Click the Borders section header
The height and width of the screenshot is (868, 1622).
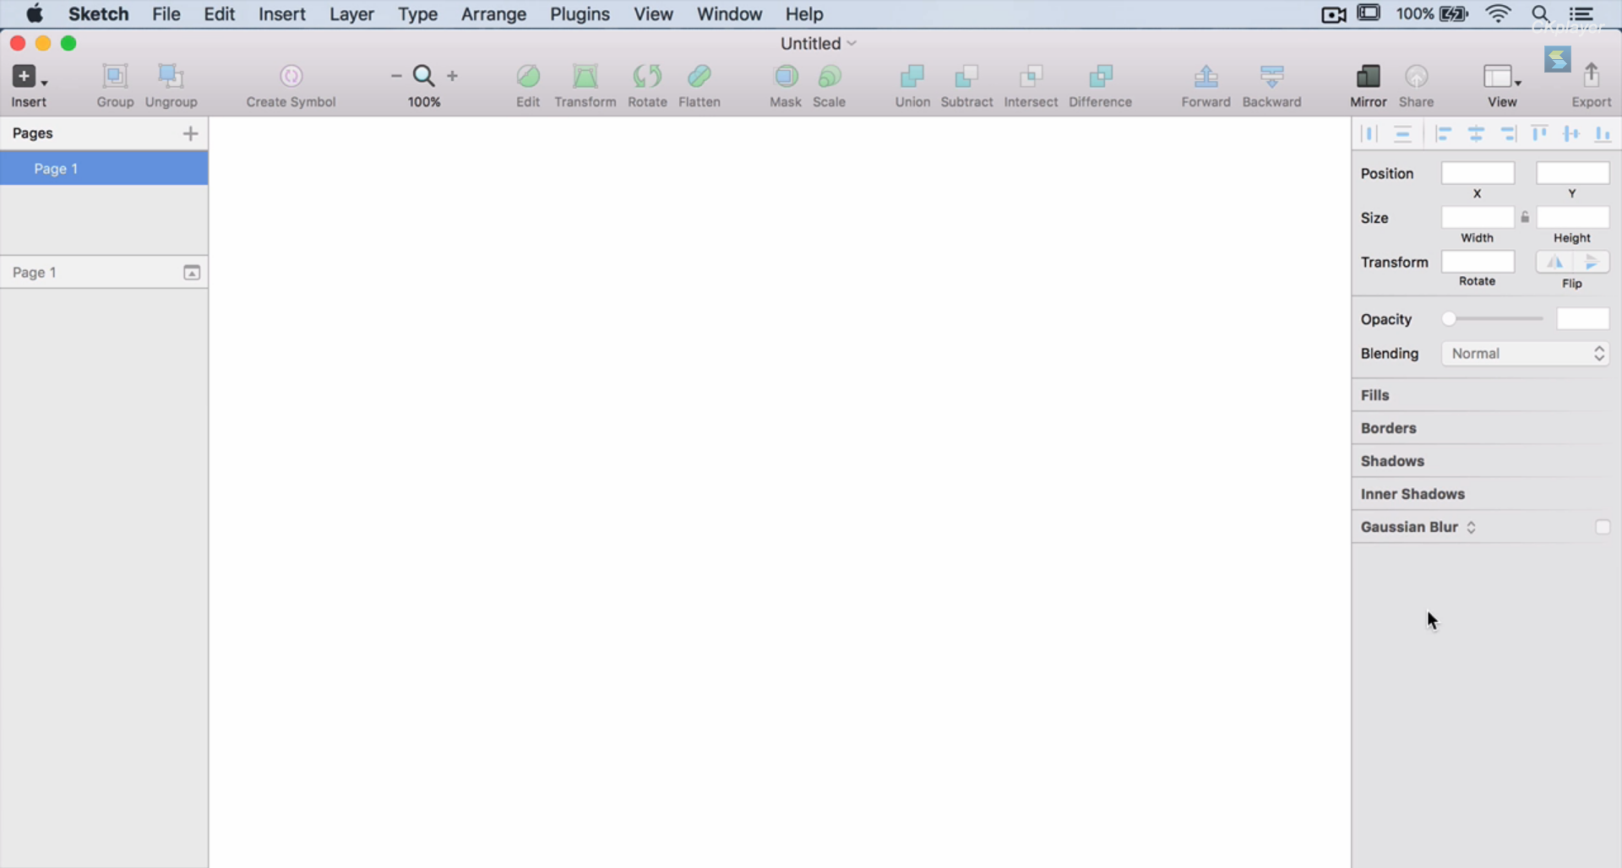(1388, 428)
